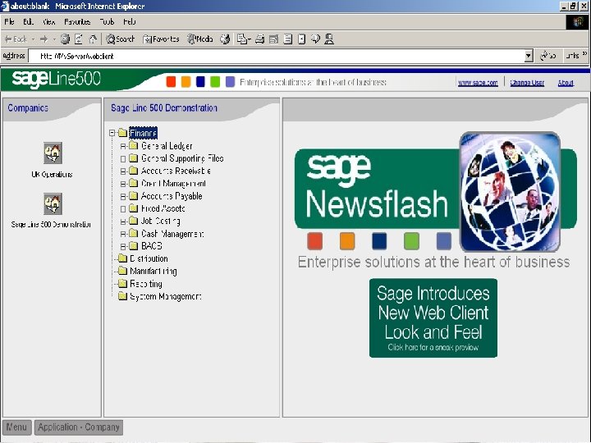Click the Accounts Payable folder icon
Image resolution: width=591 pixels, height=443 pixels.
pyautogui.click(x=134, y=196)
